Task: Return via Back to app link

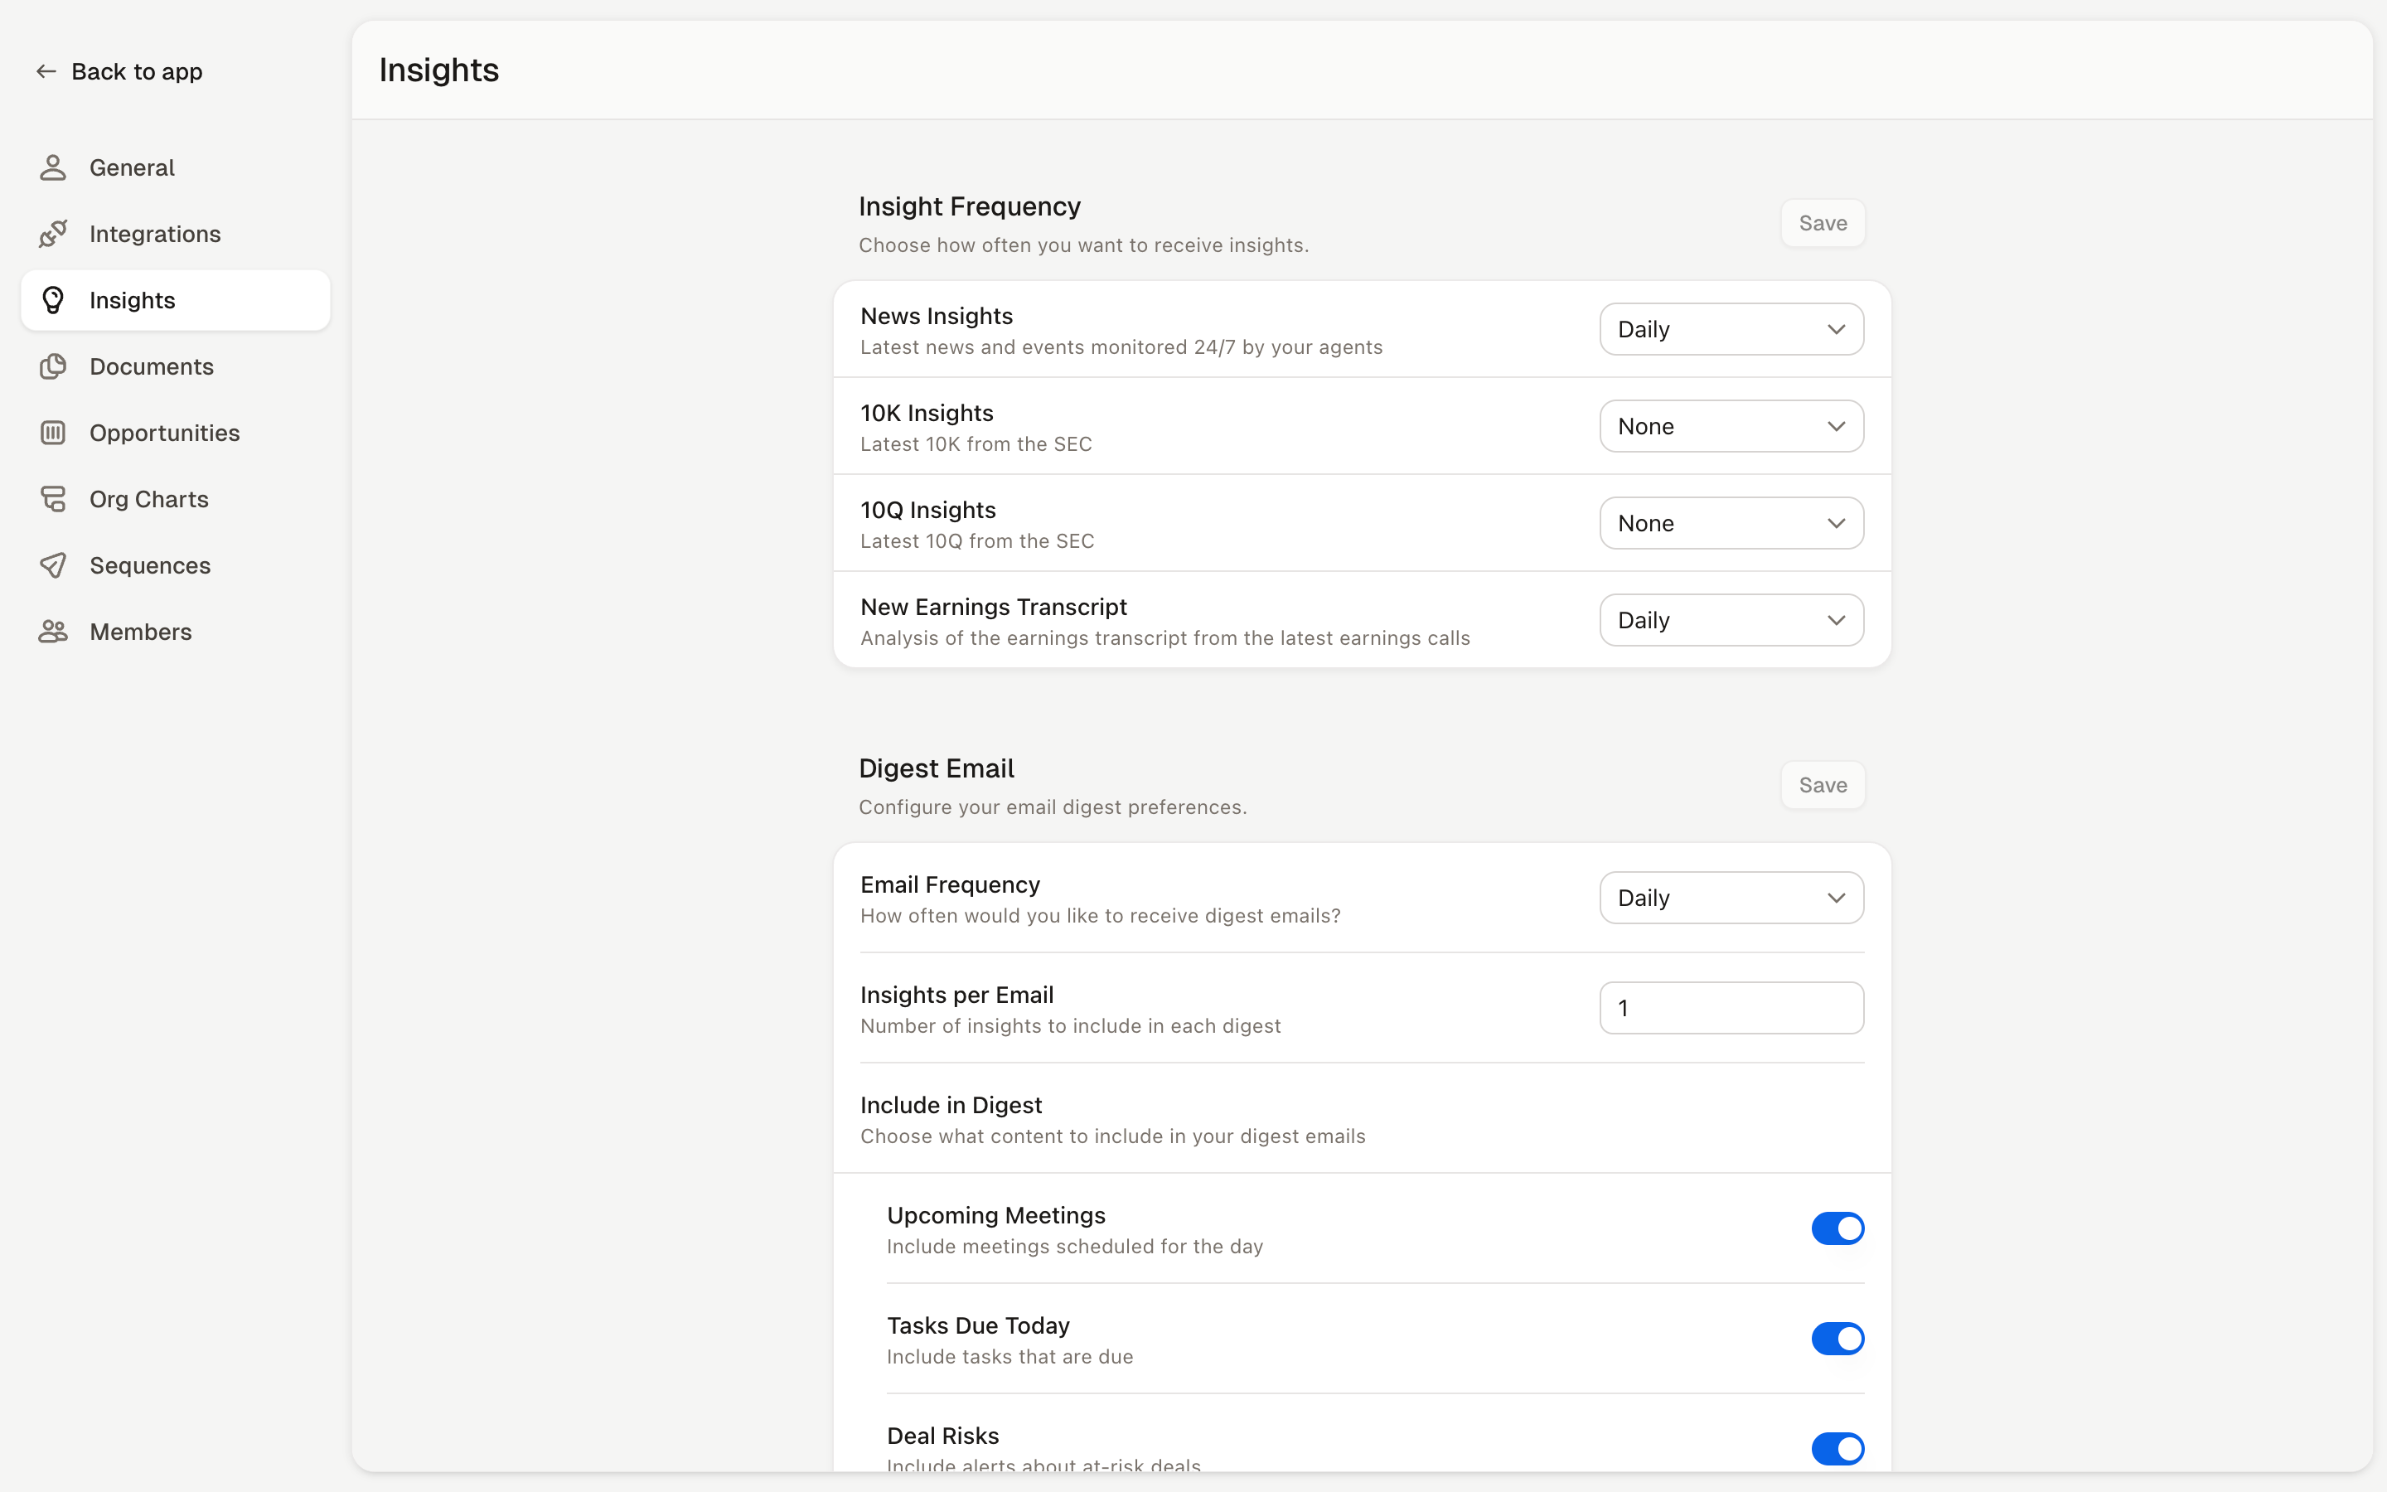Action: click(x=119, y=71)
